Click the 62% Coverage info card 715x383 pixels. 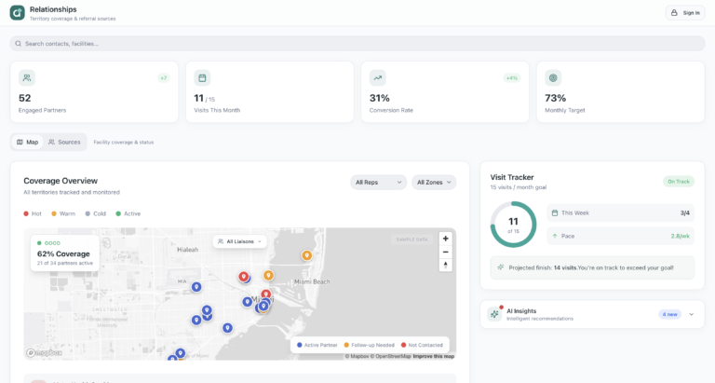tap(65, 253)
